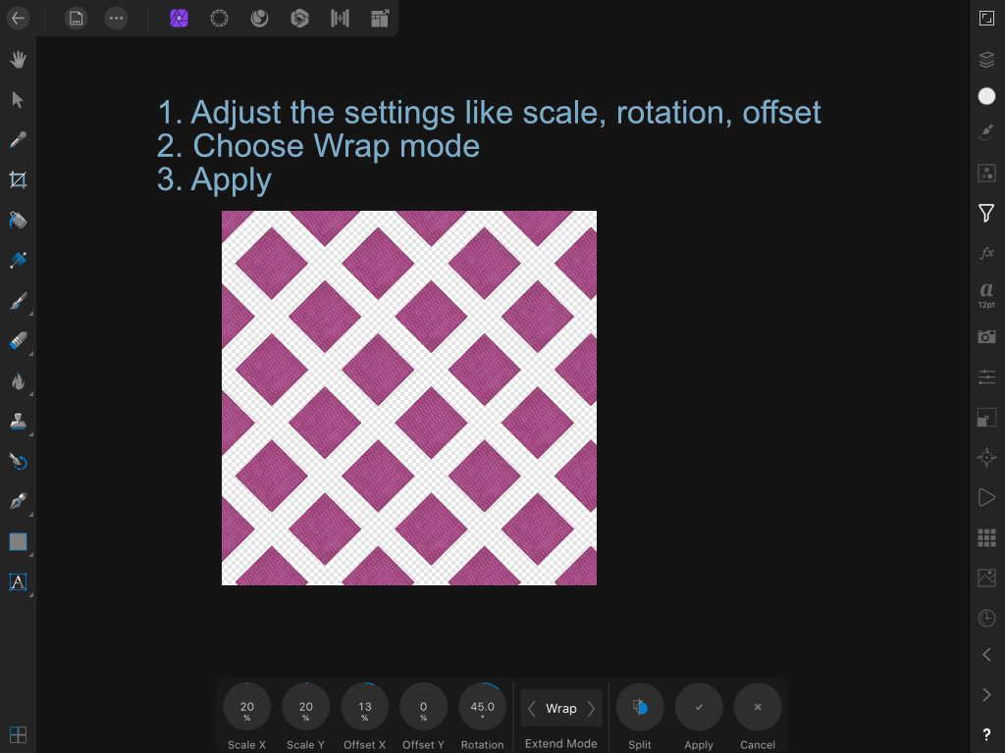The width and height of the screenshot is (1005, 753).
Task: Toggle the Split preview view
Action: point(640,708)
